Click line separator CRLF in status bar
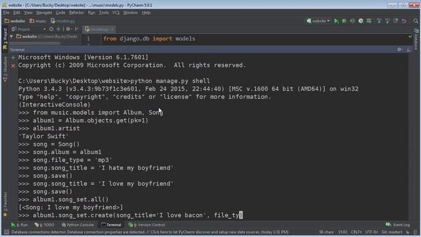Viewport: 421px width, 237px height. (x=356, y=232)
